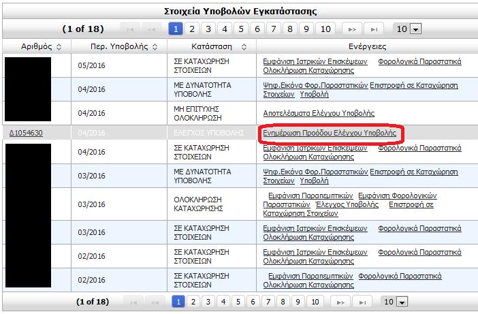Viewport: 478px width, 314px height.
Task: Click Εμφάνιση Παραπεμπτικών in last 02/2016 row
Action: click(310, 277)
